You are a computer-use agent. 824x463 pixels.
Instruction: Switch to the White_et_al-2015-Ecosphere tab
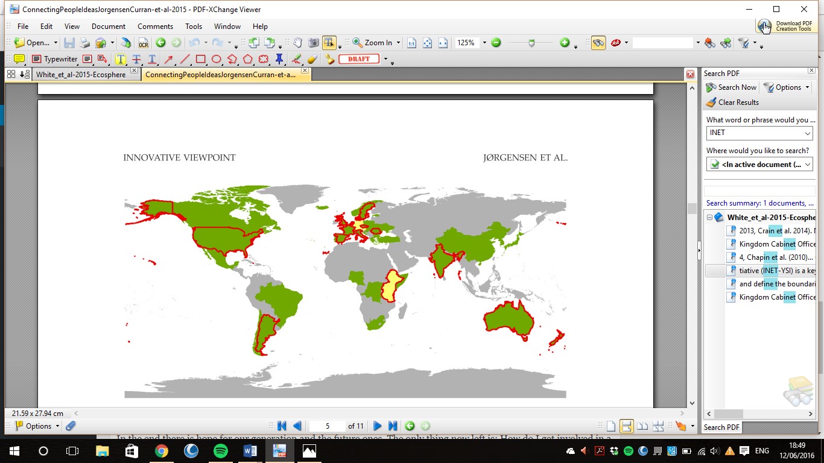81,75
